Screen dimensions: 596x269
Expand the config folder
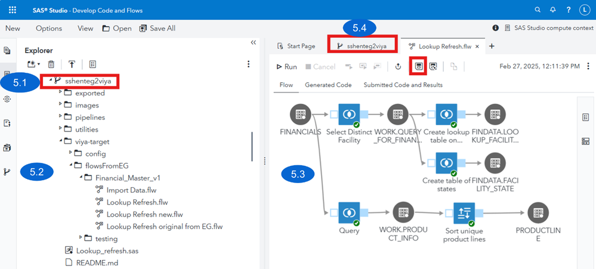[70, 153]
